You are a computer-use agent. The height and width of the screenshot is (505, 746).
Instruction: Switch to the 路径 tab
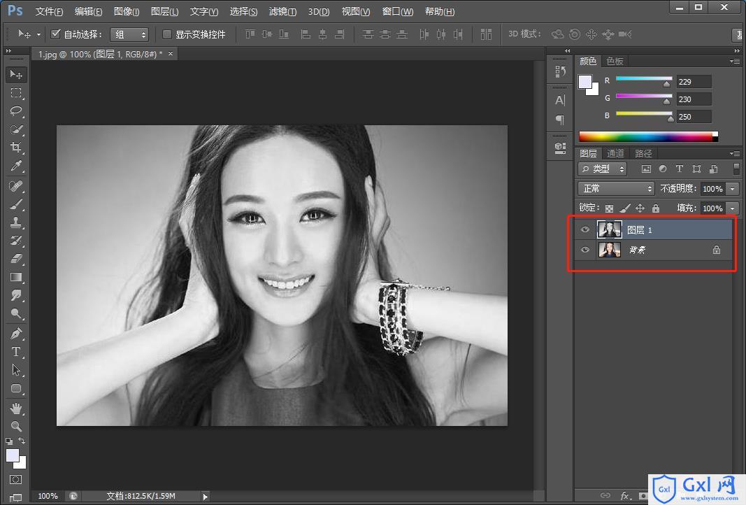click(x=643, y=153)
